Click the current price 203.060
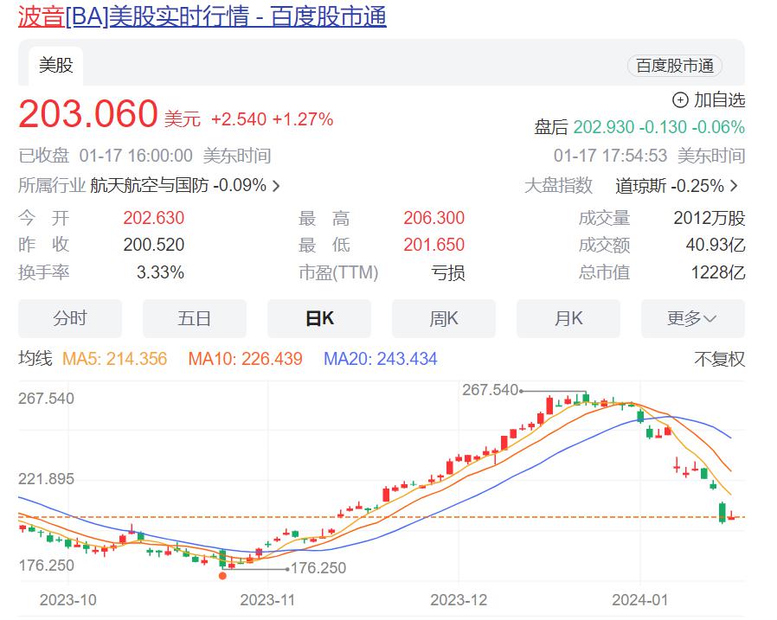This screenshot has width=777, height=620. [x=88, y=114]
